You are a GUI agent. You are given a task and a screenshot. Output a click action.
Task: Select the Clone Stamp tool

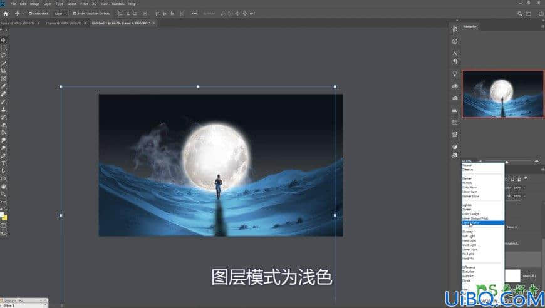point(4,110)
